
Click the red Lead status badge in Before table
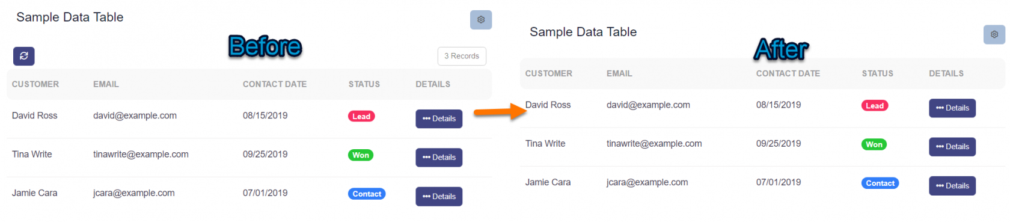(361, 116)
